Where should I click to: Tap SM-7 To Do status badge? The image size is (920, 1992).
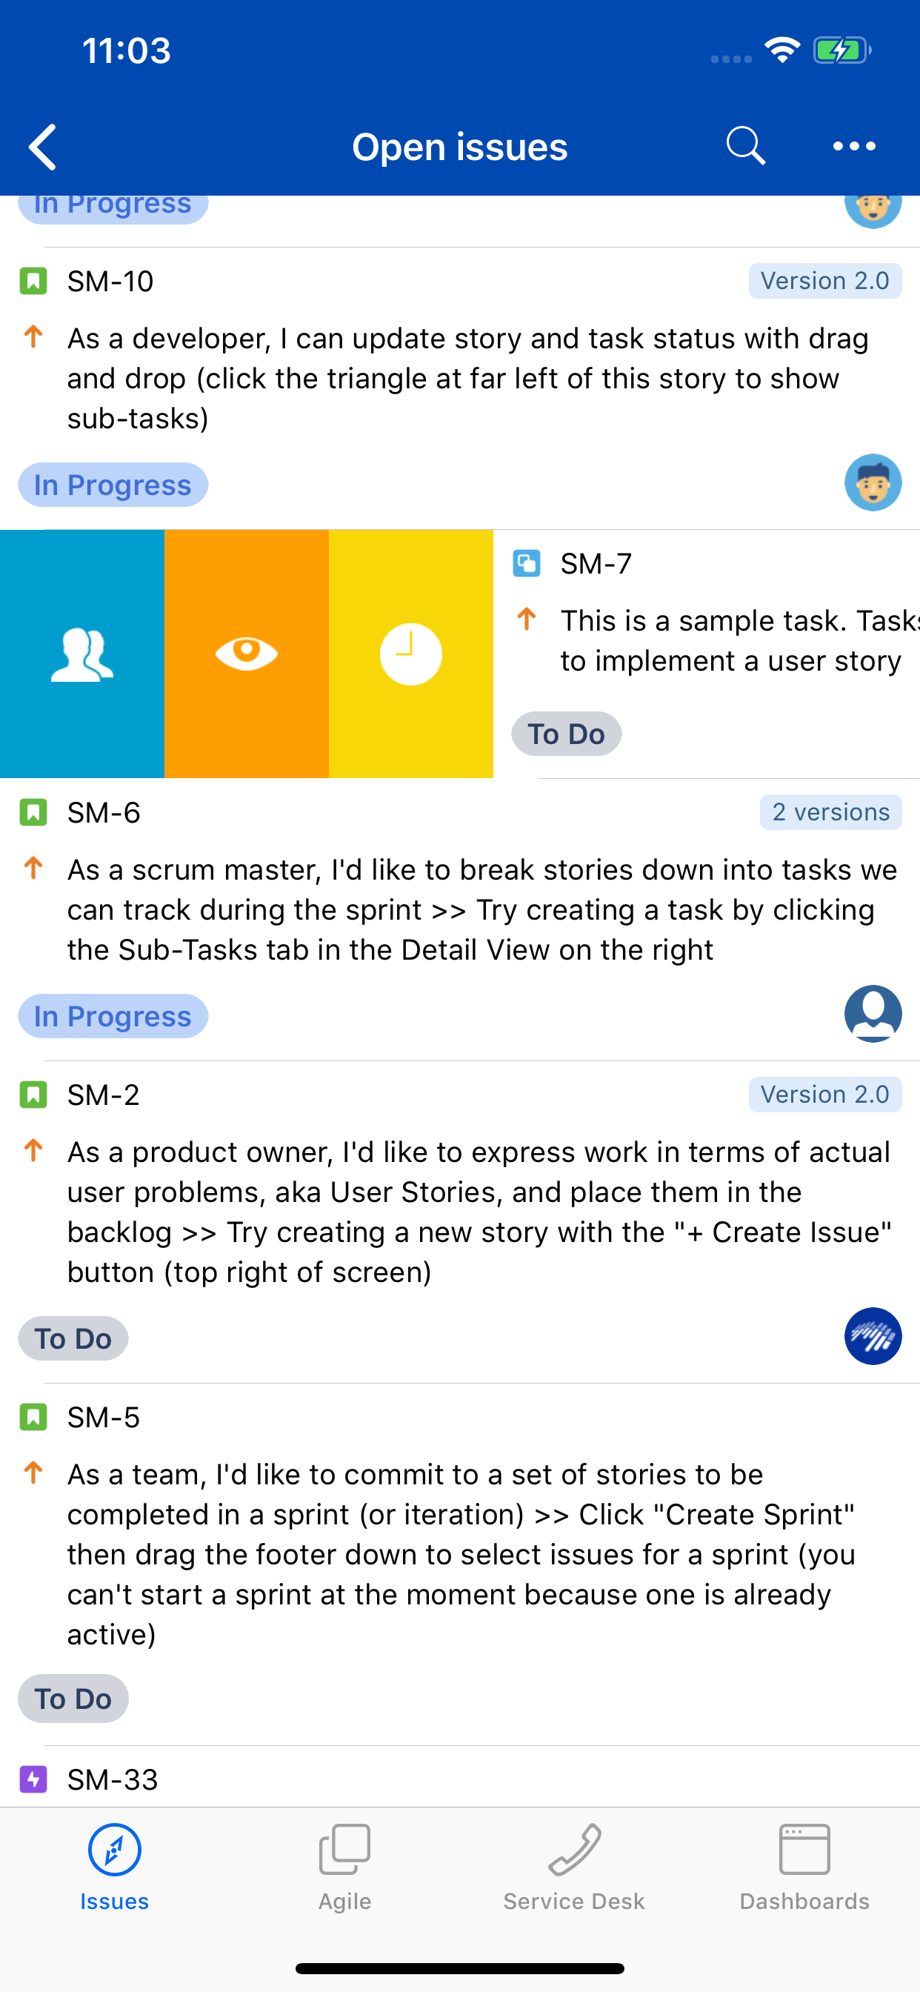click(566, 734)
